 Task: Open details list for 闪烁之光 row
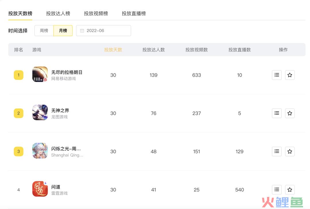click(277, 152)
